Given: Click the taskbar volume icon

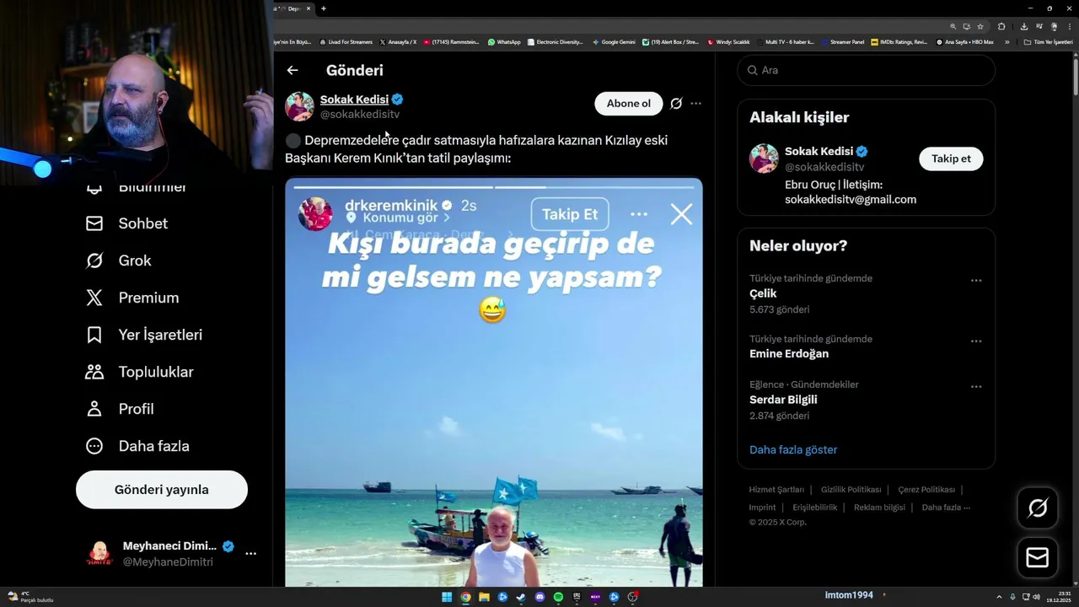Looking at the screenshot, I should coord(1036,597).
